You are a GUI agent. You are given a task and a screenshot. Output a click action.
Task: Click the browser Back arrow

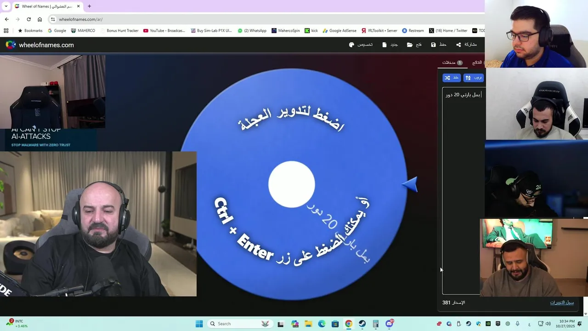tap(6, 19)
